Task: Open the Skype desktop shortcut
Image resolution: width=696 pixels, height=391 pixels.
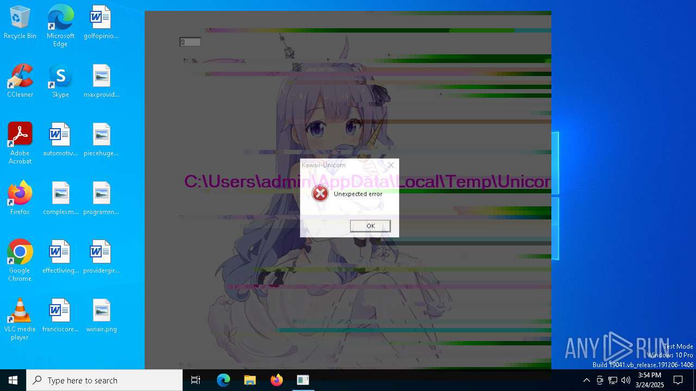Action: [60, 81]
